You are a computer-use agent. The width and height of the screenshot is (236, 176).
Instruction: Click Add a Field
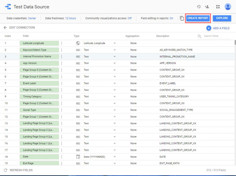pos(221,28)
